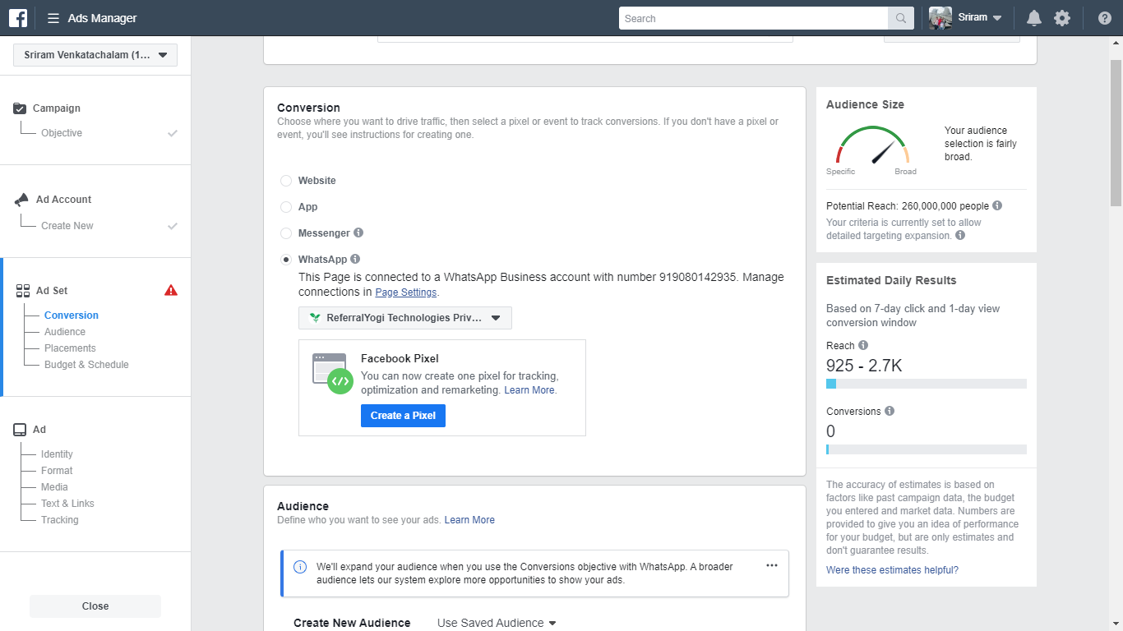Open the Facebook Pixel Learn More link
Image resolution: width=1123 pixels, height=631 pixels.
pyautogui.click(x=529, y=390)
